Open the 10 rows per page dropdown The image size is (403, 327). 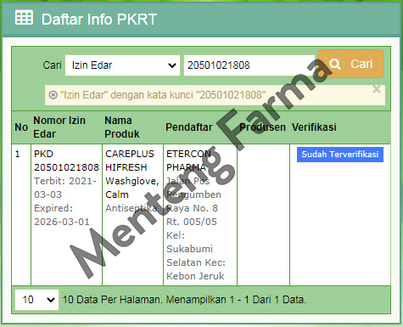[36, 300]
